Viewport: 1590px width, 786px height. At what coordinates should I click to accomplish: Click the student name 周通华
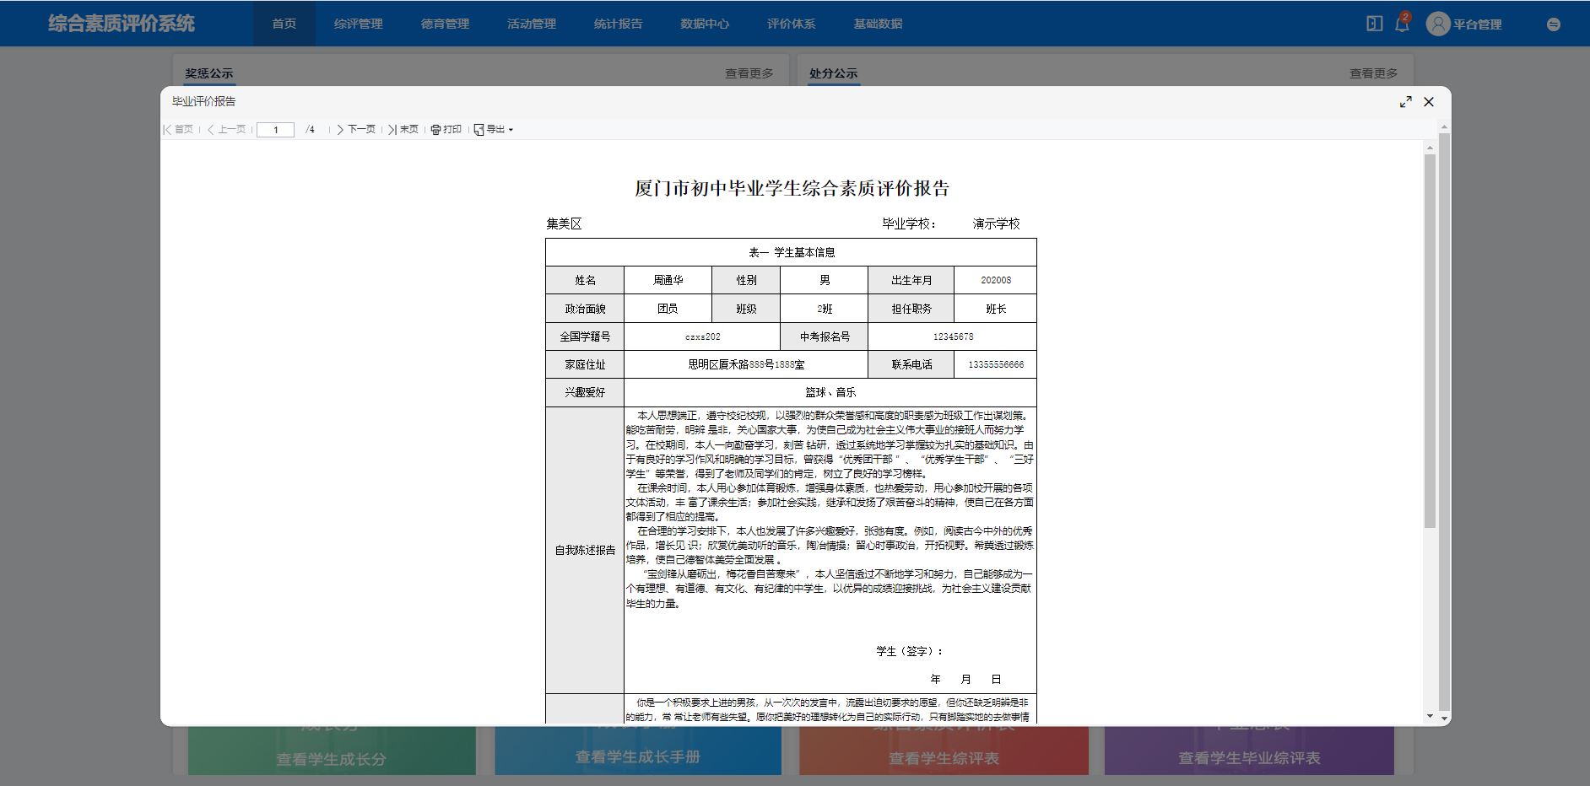pos(668,281)
